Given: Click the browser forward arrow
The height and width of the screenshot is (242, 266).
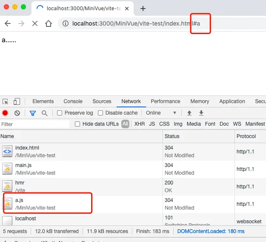Looking at the screenshot, I should pyautogui.click(x=21, y=23).
